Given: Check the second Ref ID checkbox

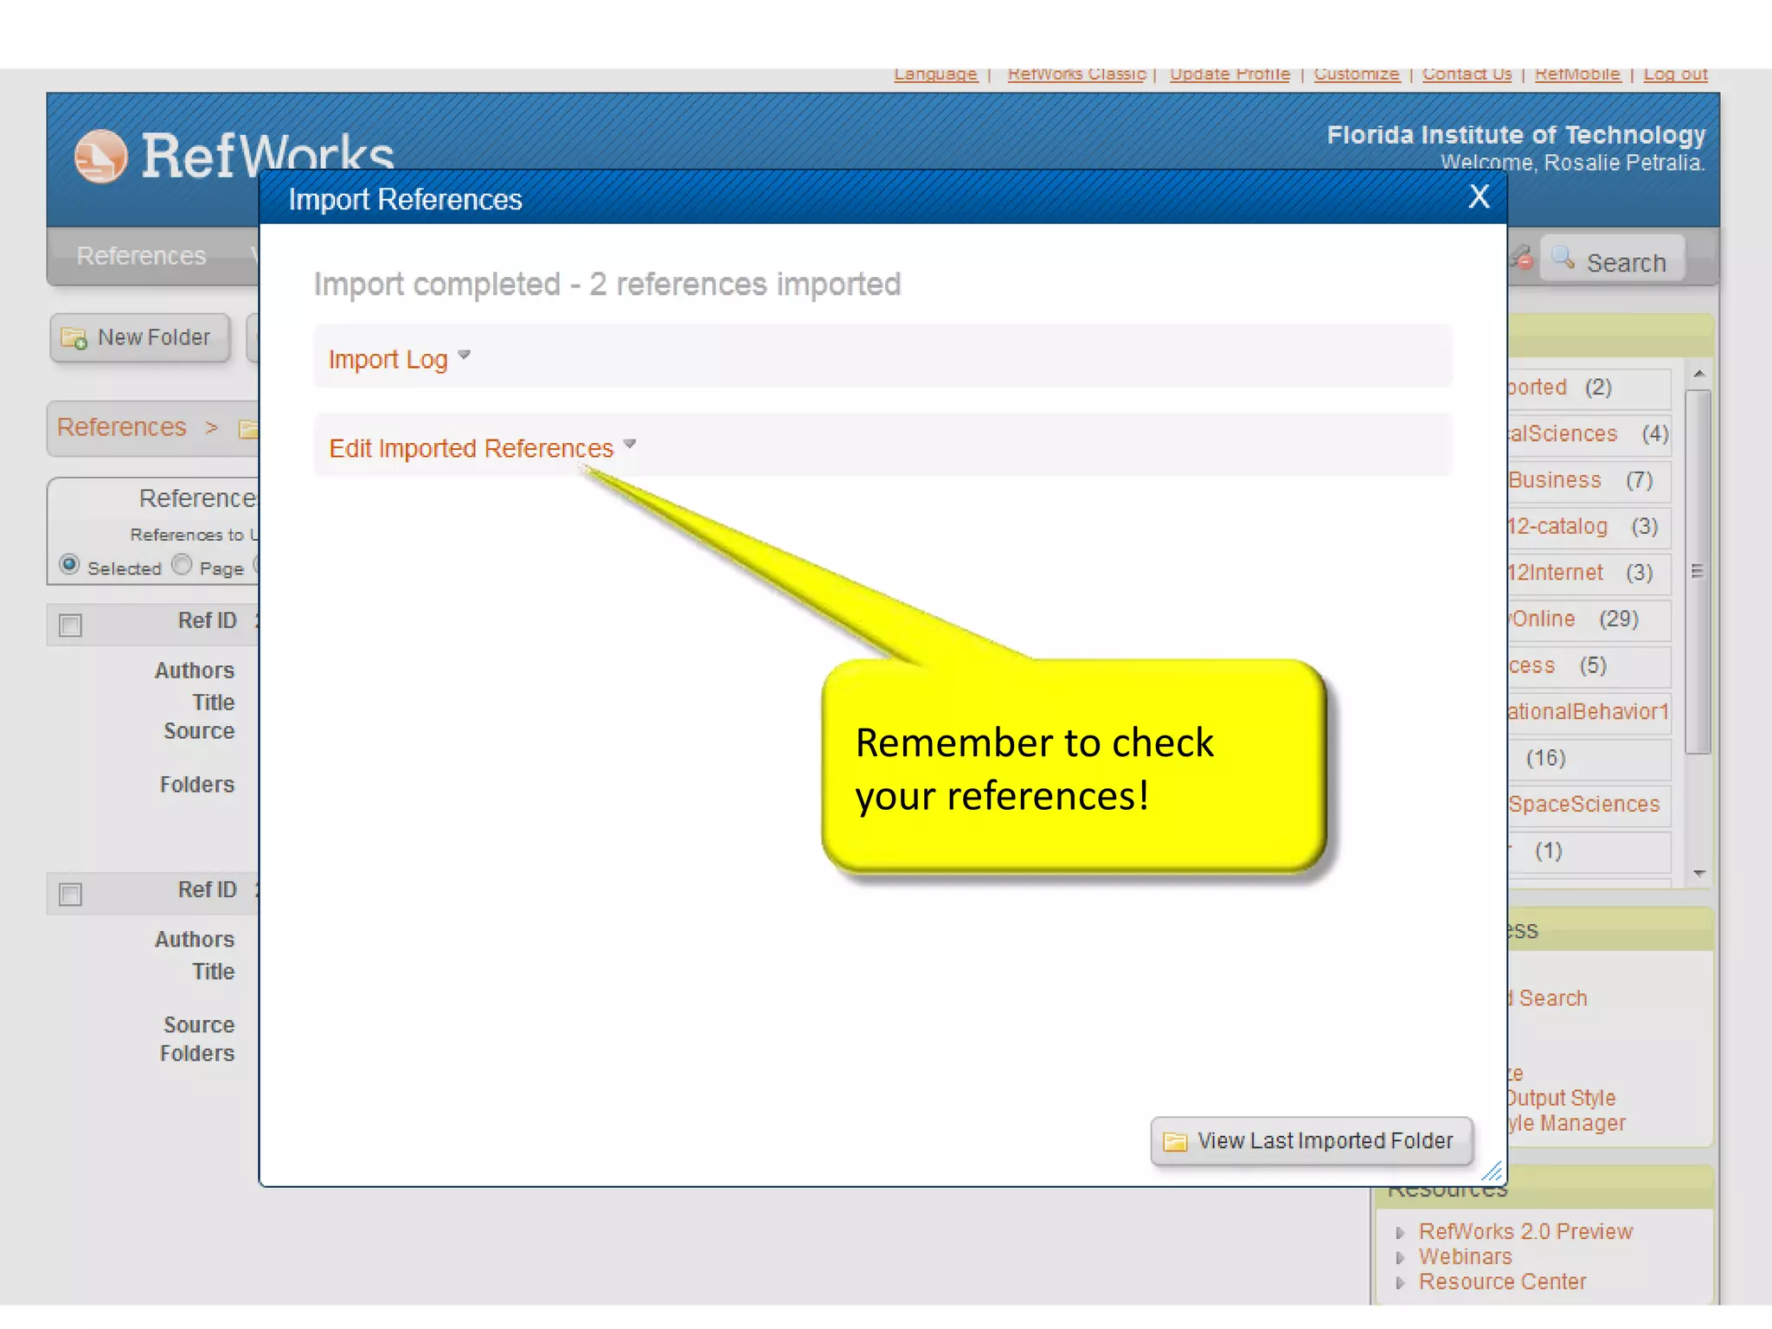Looking at the screenshot, I should click(x=71, y=894).
